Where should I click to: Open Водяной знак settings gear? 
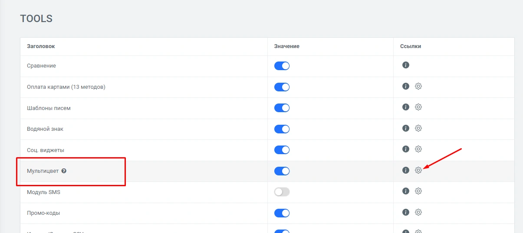(418, 128)
